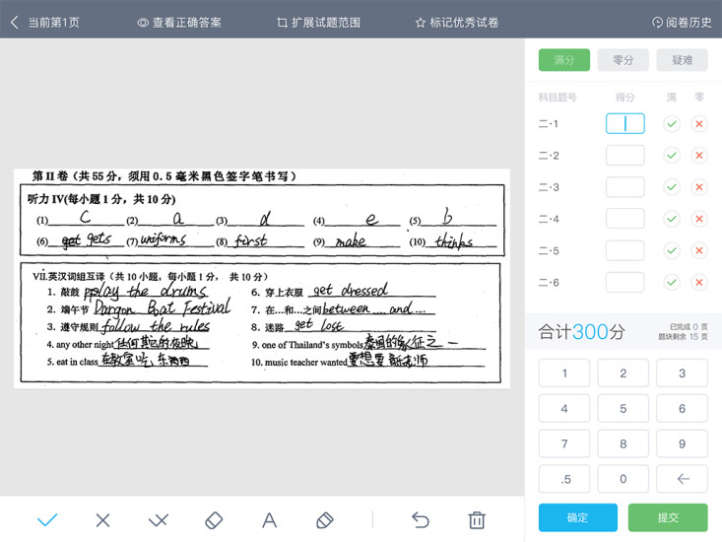
Task: Tap keypad number 9
Action: (x=682, y=443)
